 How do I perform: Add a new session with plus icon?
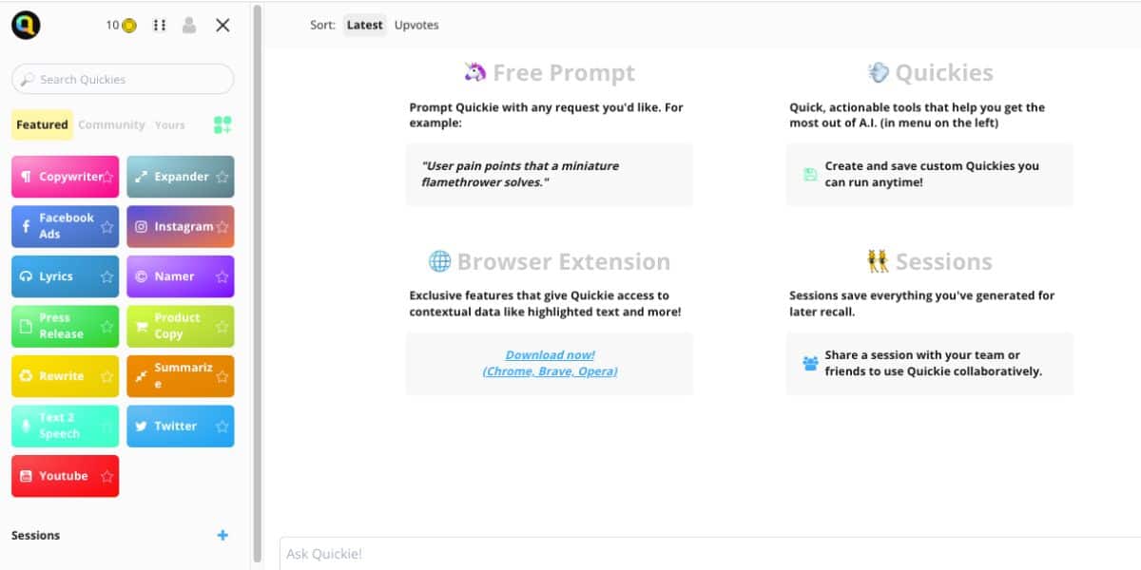[x=222, y=536]
